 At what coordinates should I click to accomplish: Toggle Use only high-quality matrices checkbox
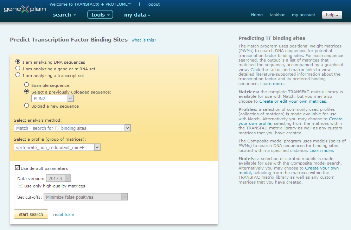point(21,185)
